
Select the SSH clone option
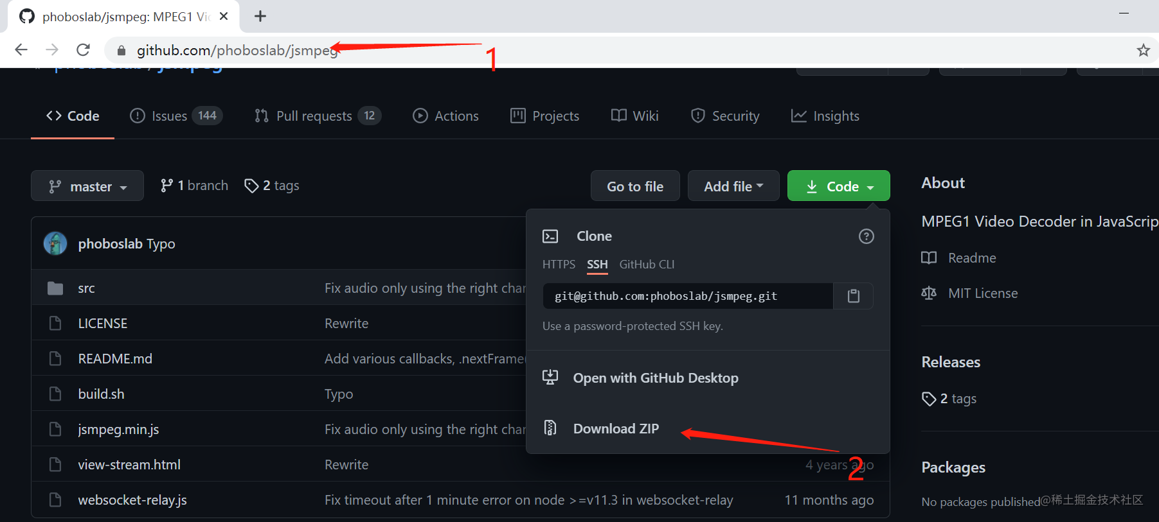click(597, 265)
